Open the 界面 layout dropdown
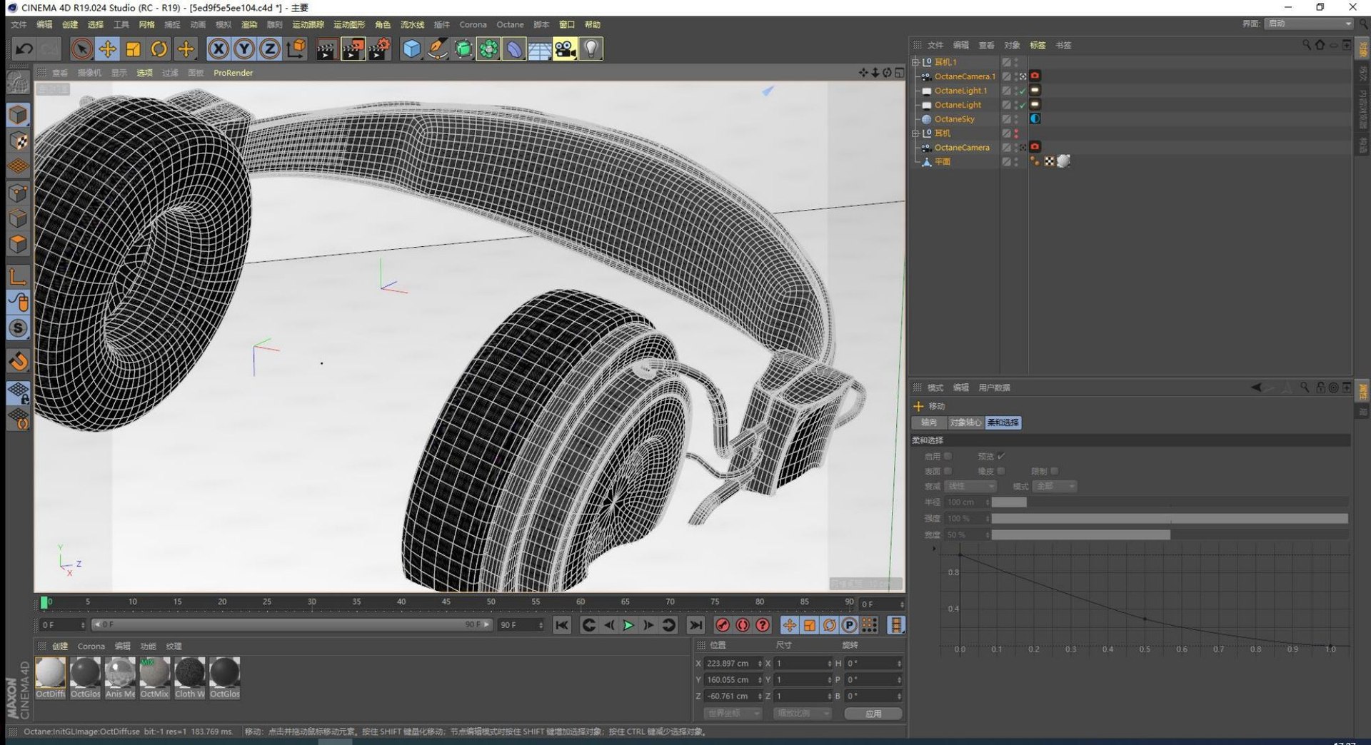 click(1309, 24)
